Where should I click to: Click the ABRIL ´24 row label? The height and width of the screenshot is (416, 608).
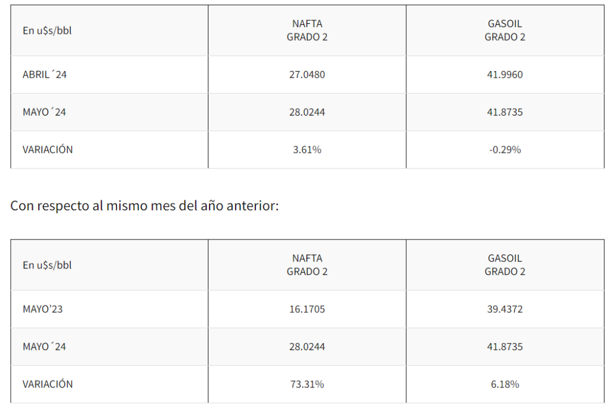(x=44, y=74)
